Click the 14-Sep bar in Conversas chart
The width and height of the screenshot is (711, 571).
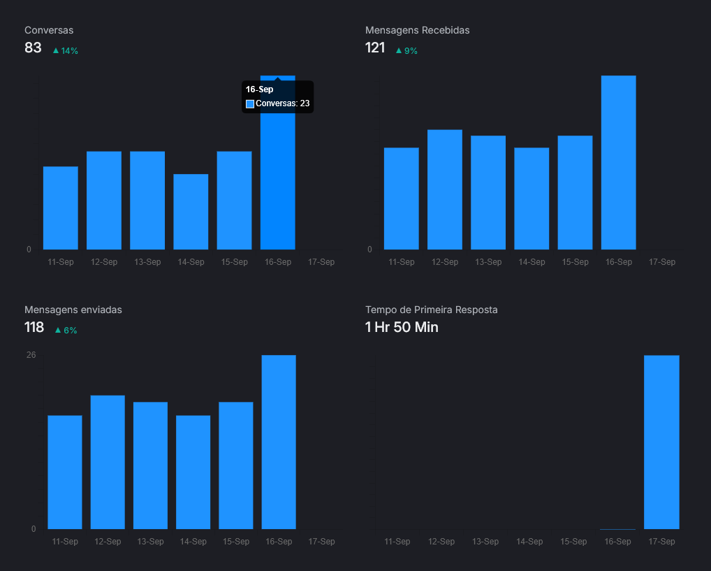191,212
